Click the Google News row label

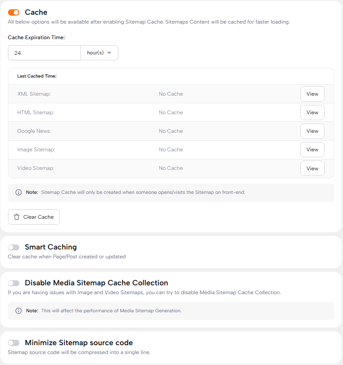point(34,131)
